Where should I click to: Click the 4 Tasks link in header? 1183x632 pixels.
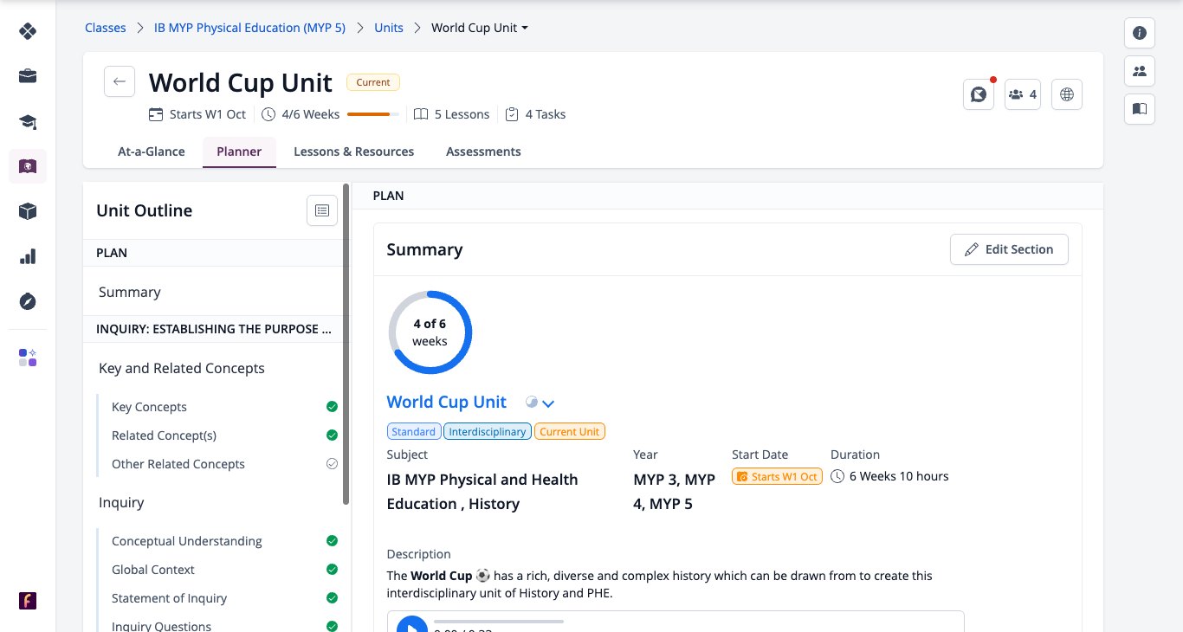click(x=536, y=114)
